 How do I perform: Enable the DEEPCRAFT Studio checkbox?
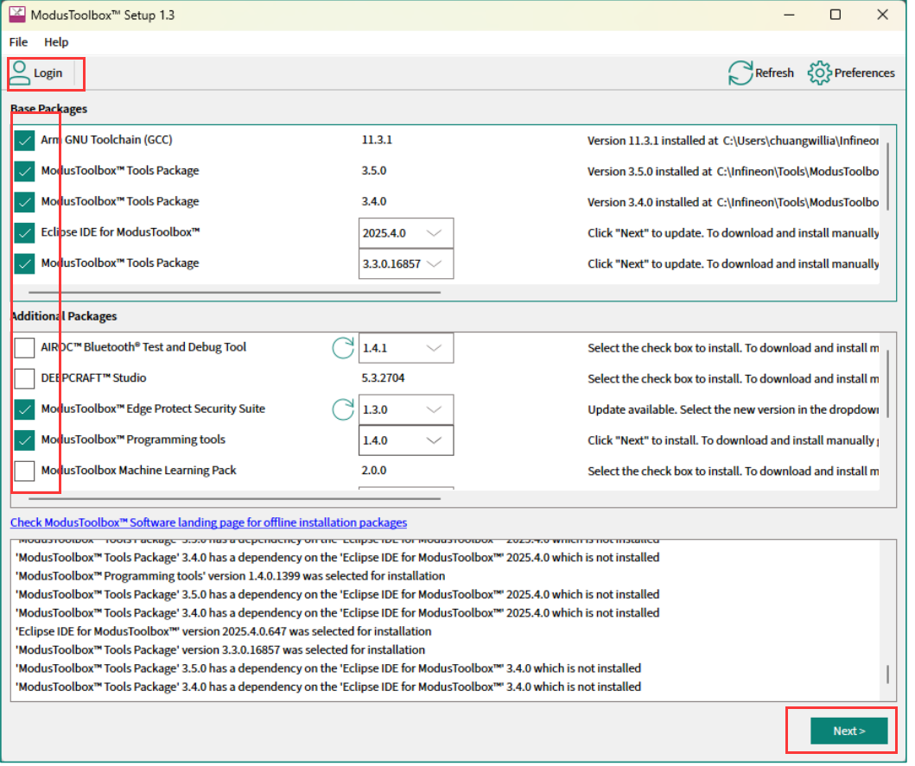[x=24, y=380]
